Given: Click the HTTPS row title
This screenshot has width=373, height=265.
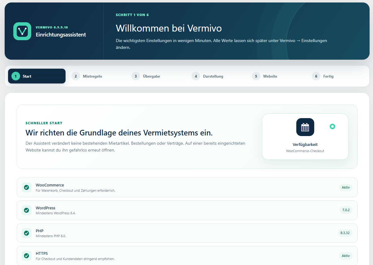Looking at the screenshot, I should click(42, 254).
